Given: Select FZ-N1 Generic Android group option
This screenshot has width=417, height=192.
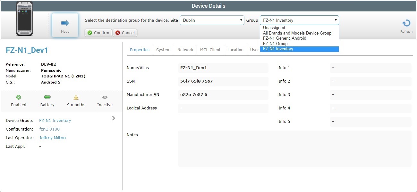Looking at the screenshot, I should [285, 38].
